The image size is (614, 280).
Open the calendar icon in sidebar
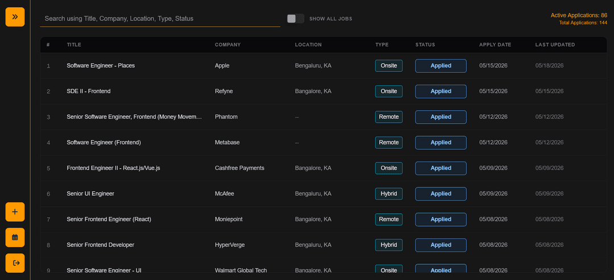(15, 237)
